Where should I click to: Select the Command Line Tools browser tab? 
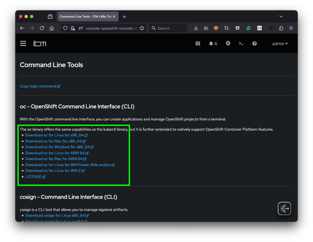[85, 16]
